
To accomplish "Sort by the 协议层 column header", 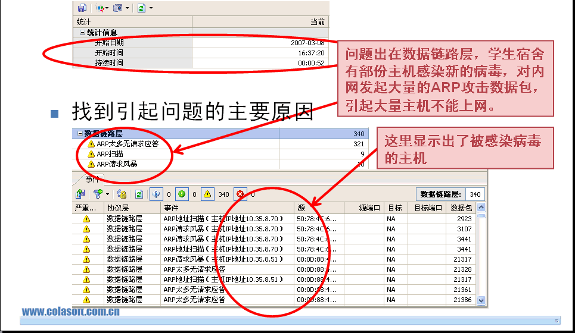I will coord(132,208).
